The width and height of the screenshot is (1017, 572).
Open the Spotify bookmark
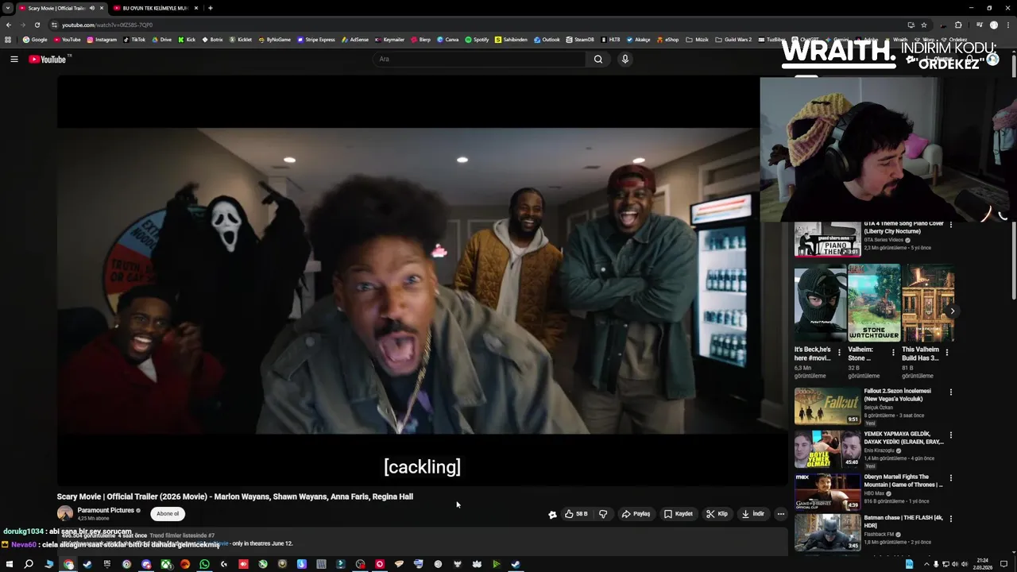tap(477, 40)
